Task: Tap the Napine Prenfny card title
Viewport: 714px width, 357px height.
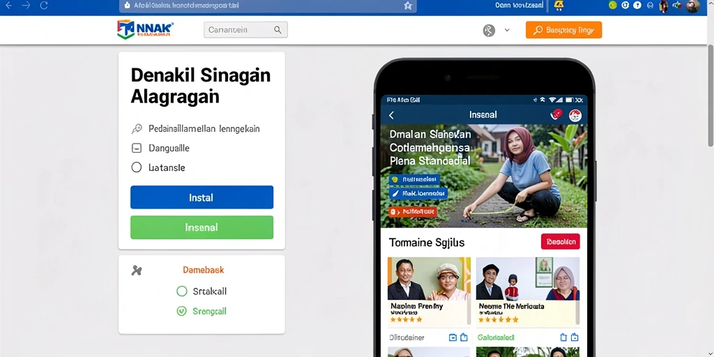Action: coord(416,307)
